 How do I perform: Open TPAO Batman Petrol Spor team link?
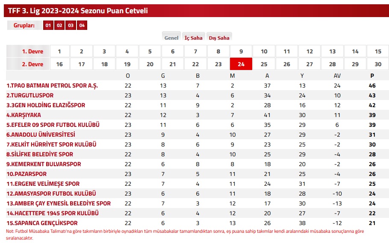pos(52,86)
